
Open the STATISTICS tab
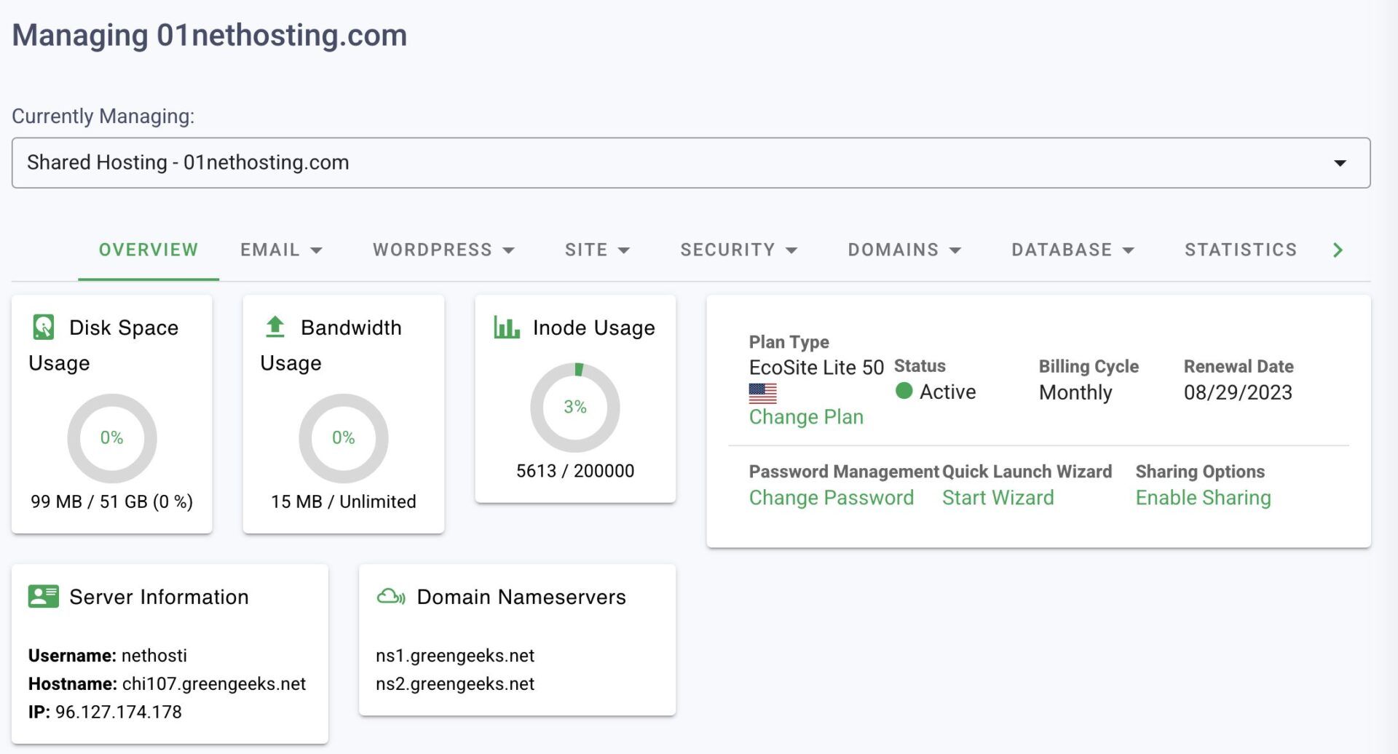click(1241, 250)
